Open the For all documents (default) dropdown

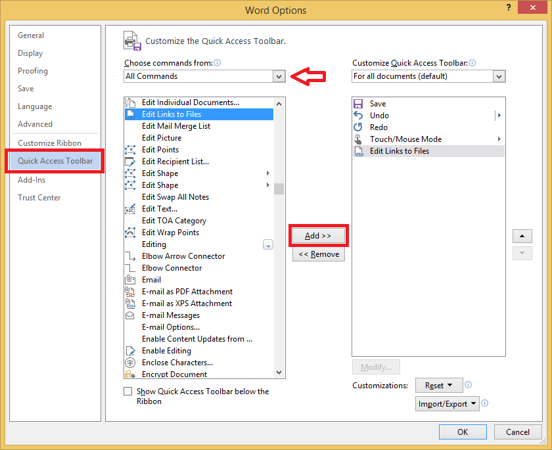(499, 76)
